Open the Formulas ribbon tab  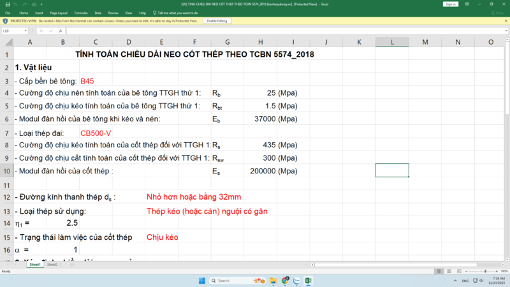click(80, 12)
